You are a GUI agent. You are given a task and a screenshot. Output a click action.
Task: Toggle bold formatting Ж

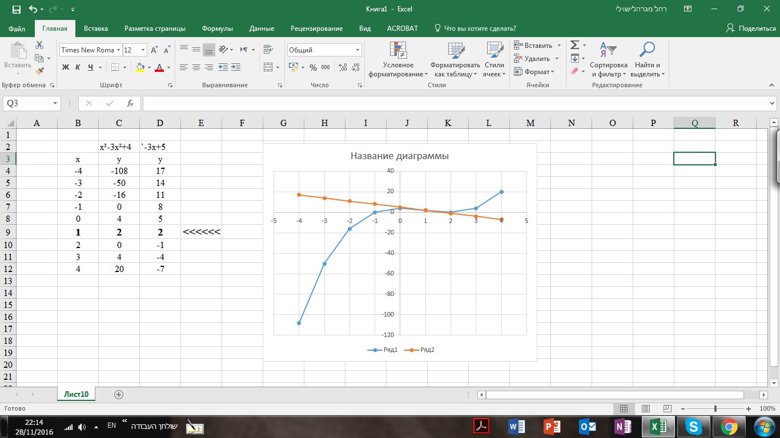65,67
